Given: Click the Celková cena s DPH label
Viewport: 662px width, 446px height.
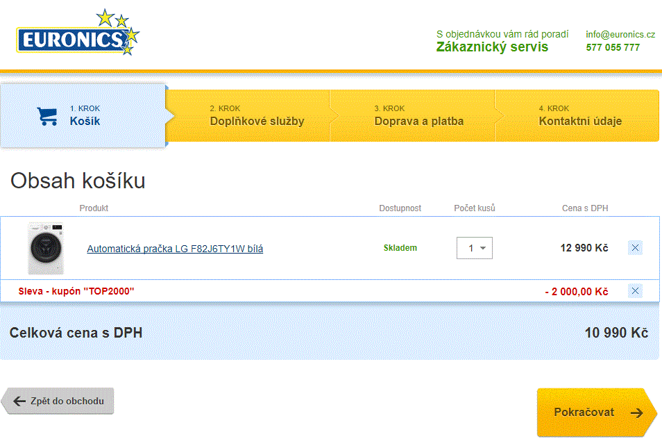Looking at the screenshot, I should point(76,333).
